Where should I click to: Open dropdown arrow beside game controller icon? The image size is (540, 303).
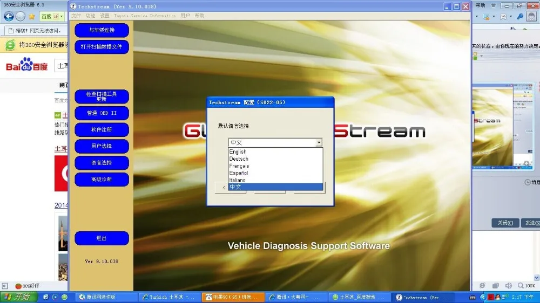(510, 17)
